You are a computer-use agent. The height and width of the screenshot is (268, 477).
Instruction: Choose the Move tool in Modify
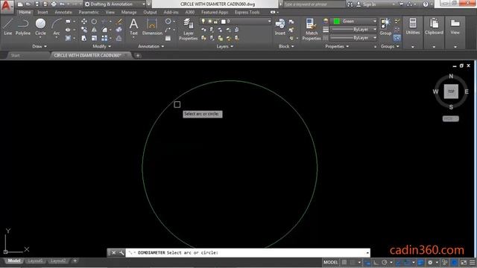84,22
